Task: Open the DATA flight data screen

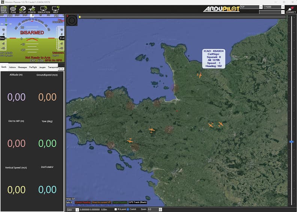Action: tap(4, 10)
